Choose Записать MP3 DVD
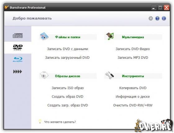The width and height of the screenshot is (174, 133). (x=133, y=58)
